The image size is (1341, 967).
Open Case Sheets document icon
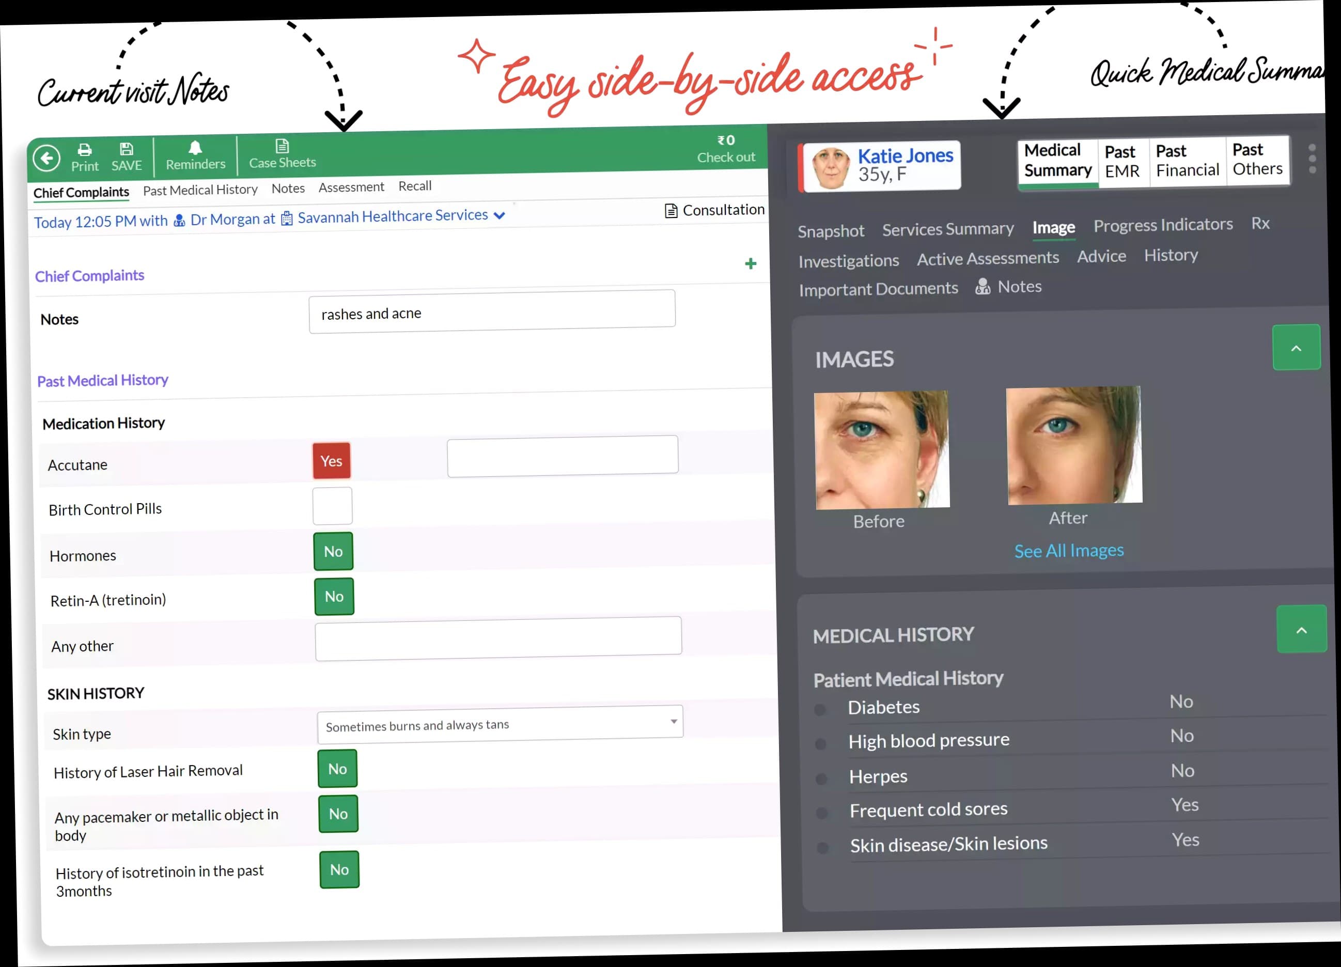(x=282, y=146)
